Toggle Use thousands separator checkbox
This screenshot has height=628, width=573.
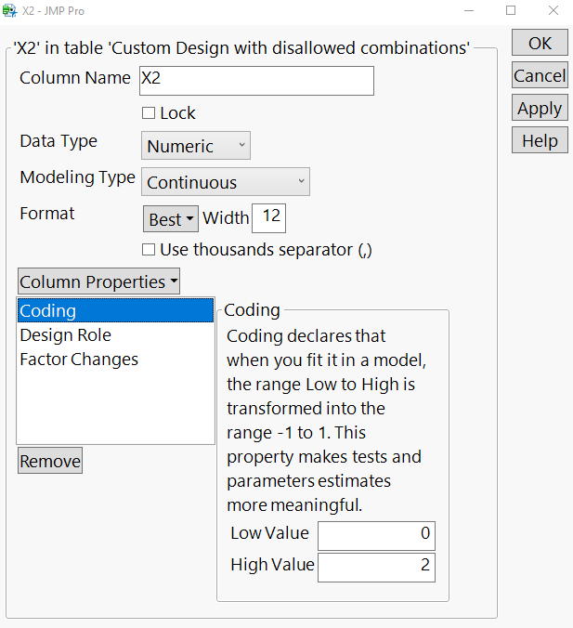click(149, 249)
